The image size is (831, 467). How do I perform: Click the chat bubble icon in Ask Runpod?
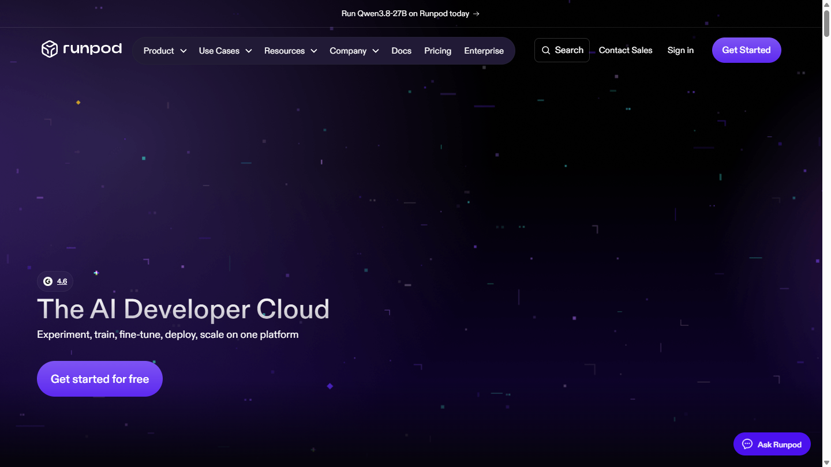[747, 445]
